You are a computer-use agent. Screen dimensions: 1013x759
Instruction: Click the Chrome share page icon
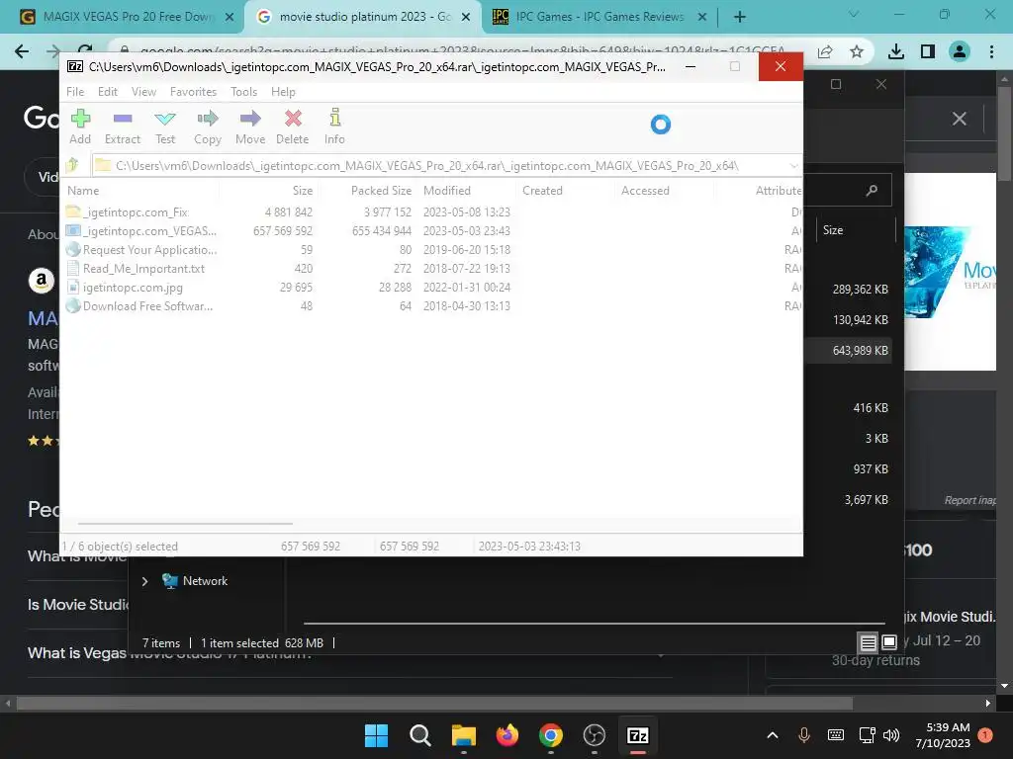pyautogui.click(x=825, y=51)
